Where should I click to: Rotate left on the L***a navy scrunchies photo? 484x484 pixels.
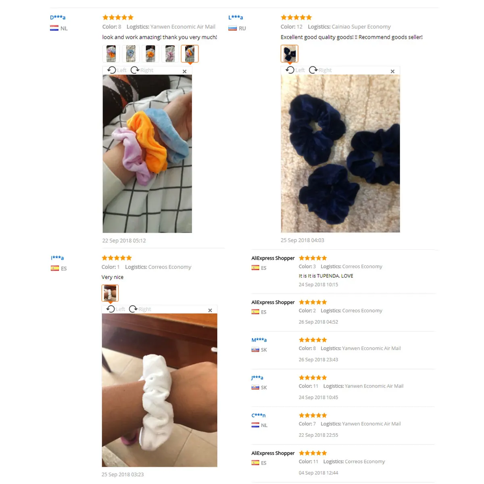tap(295, 70)
